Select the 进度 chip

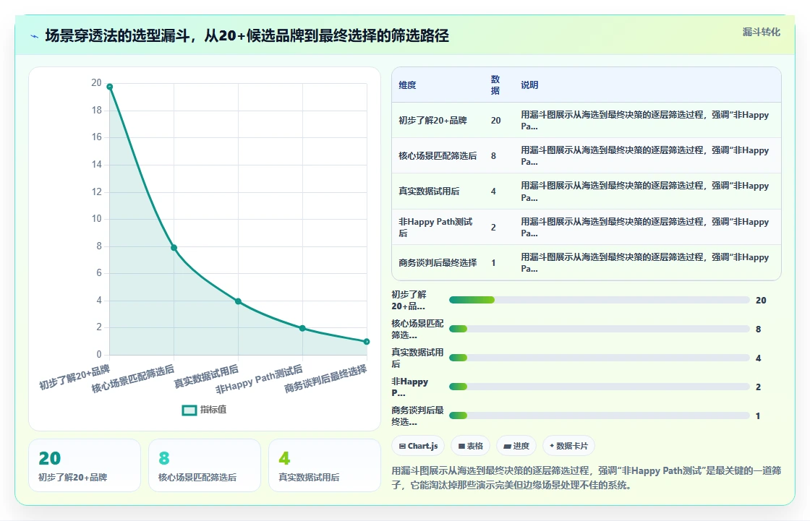[516, 446]
